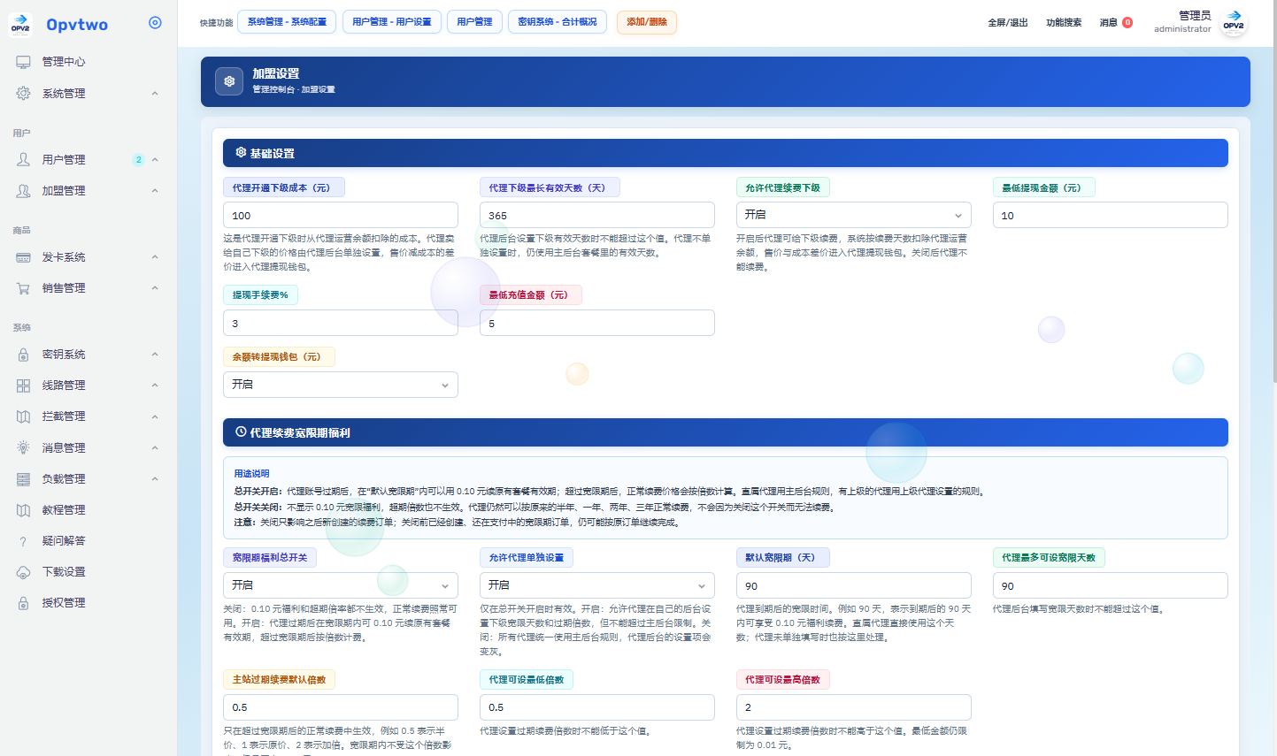This screenshot has height=756, width=1277.
Task: Open the 用户管理 quick tab
Action: [474, 22]
